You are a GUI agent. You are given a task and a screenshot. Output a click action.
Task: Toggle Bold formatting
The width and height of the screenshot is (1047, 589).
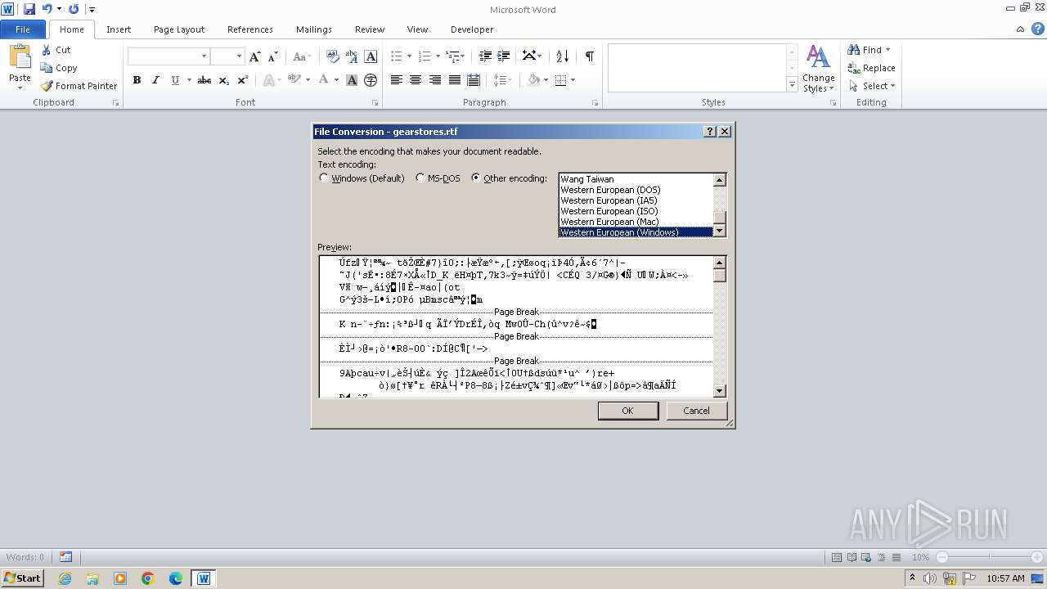coord(137,80)
